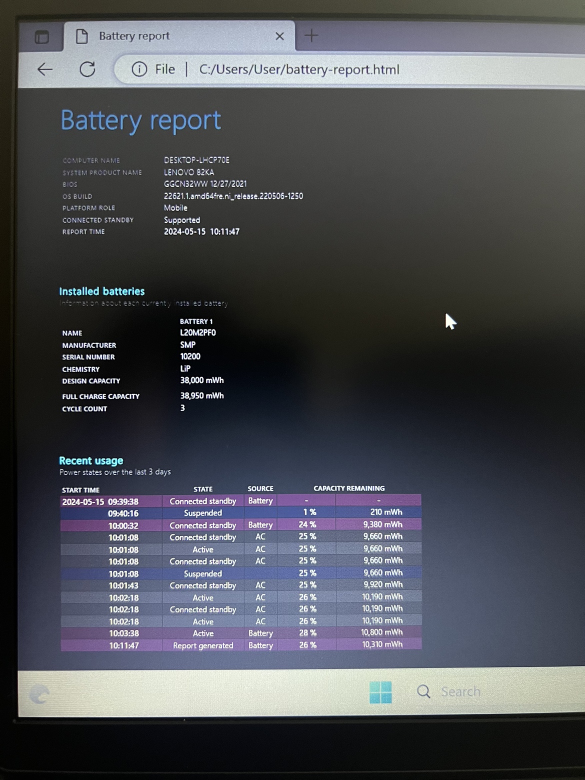Screen dimensions: 585x780
Task: Open Edge from the taskbar corner
Action: 39,694
